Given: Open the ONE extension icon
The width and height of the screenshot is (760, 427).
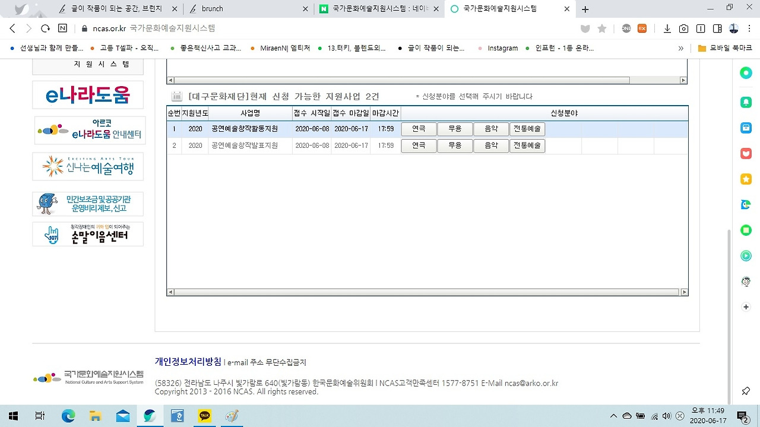Looking at the screenshot, I should [x=626, y=29].
